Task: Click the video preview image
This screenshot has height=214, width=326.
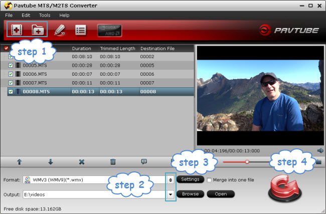Action: click(x=260, y=96)
